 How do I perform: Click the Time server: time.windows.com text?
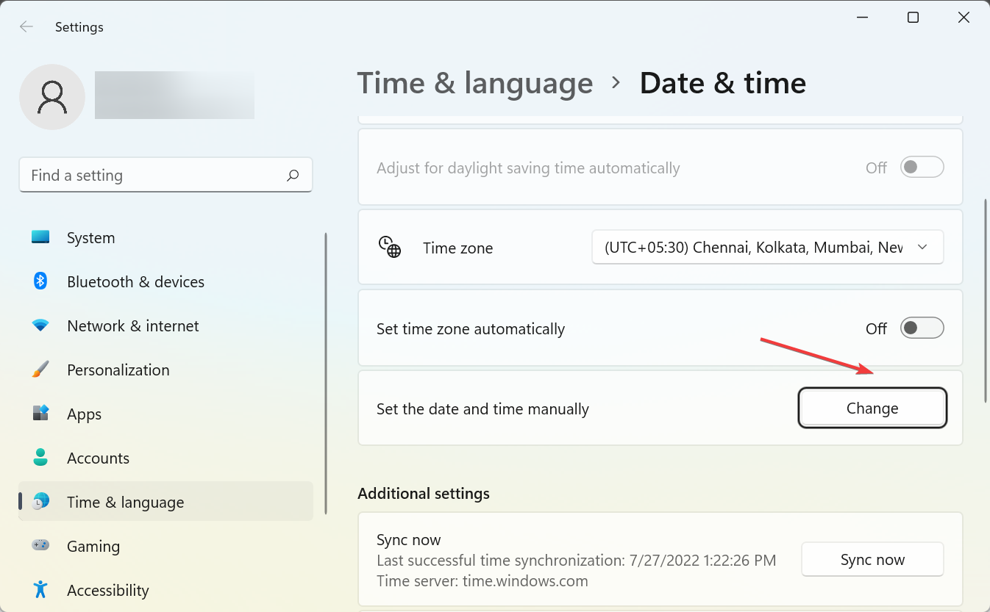click(x=482, y=581)
